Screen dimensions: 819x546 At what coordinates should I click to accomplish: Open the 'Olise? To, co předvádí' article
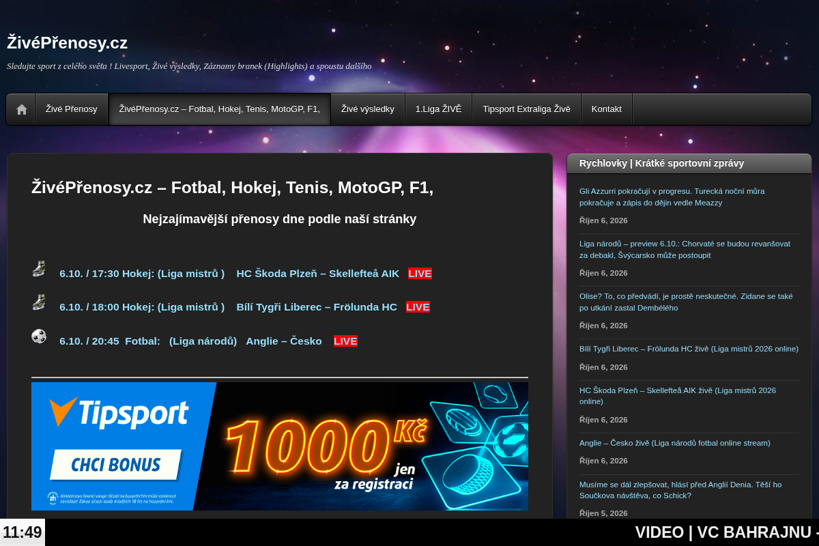pos(686,302)
